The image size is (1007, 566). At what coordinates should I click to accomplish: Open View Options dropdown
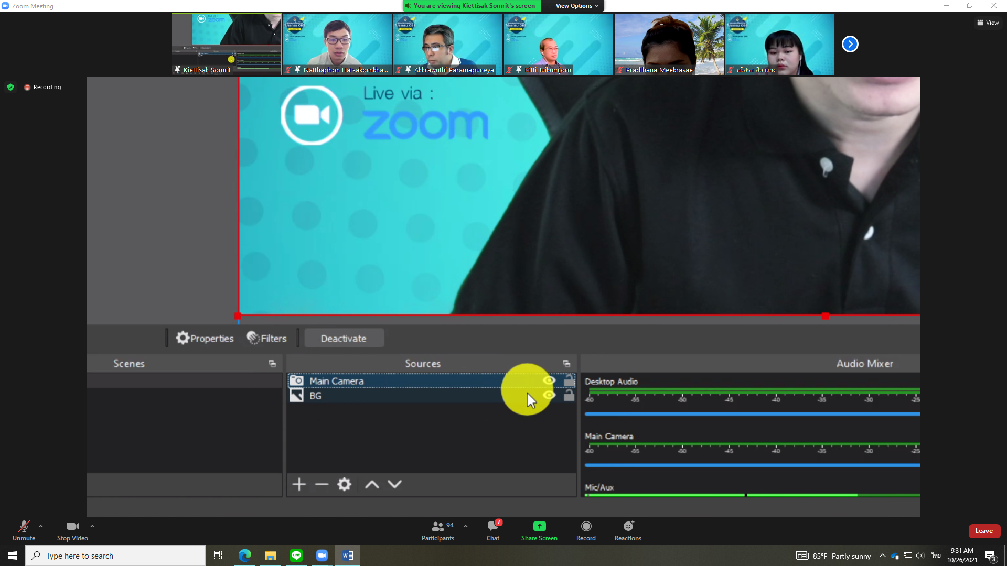tap(577, 6)
